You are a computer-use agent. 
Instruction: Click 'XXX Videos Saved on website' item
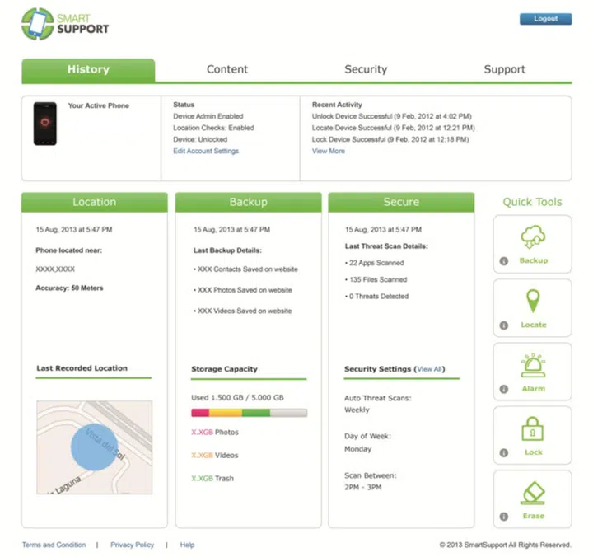242,311
